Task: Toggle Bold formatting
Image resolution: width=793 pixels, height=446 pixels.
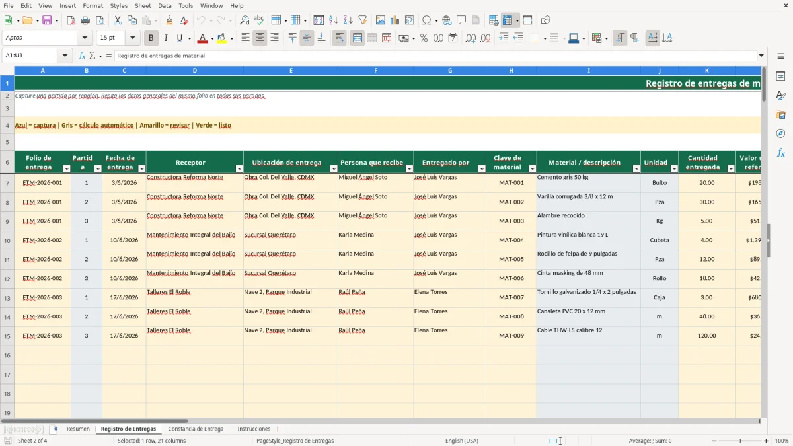Action: [x=151, y=38]
